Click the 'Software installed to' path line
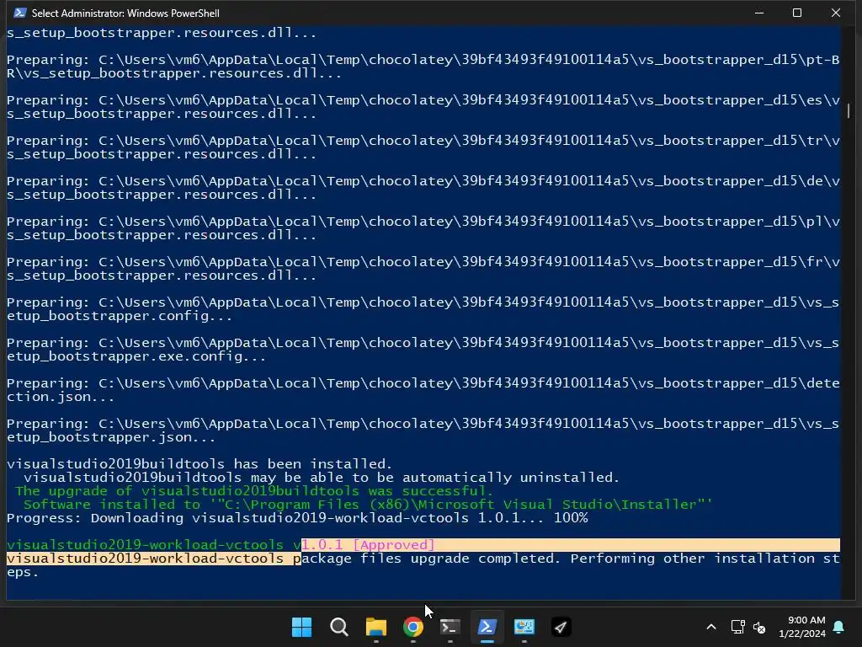 click(x=368, y=505)
